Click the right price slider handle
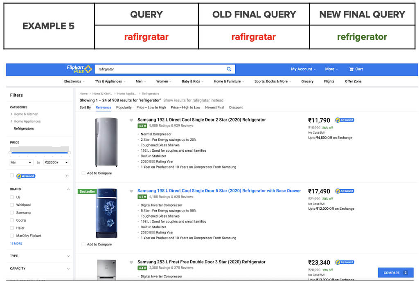419x283 pixels. (69, 153)
